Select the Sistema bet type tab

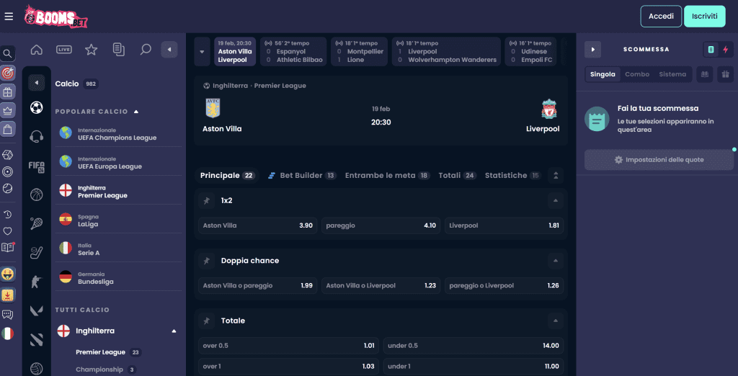point(672,74)
